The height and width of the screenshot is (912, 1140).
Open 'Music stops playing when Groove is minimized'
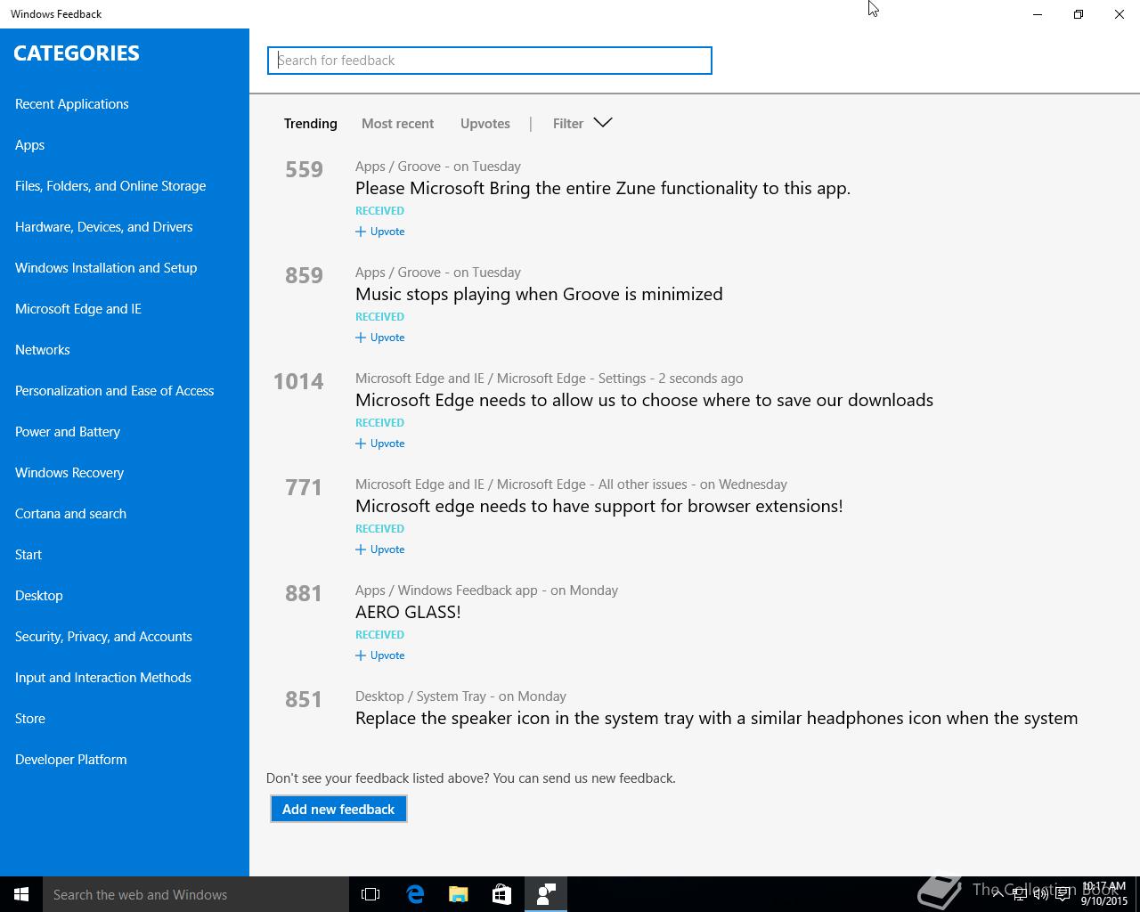click(539, 294)
